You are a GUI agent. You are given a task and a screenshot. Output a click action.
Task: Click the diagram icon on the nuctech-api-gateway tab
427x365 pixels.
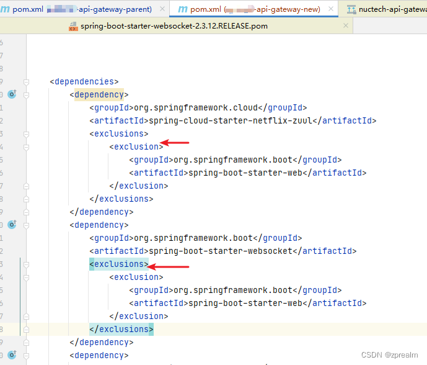coord(351,9)
